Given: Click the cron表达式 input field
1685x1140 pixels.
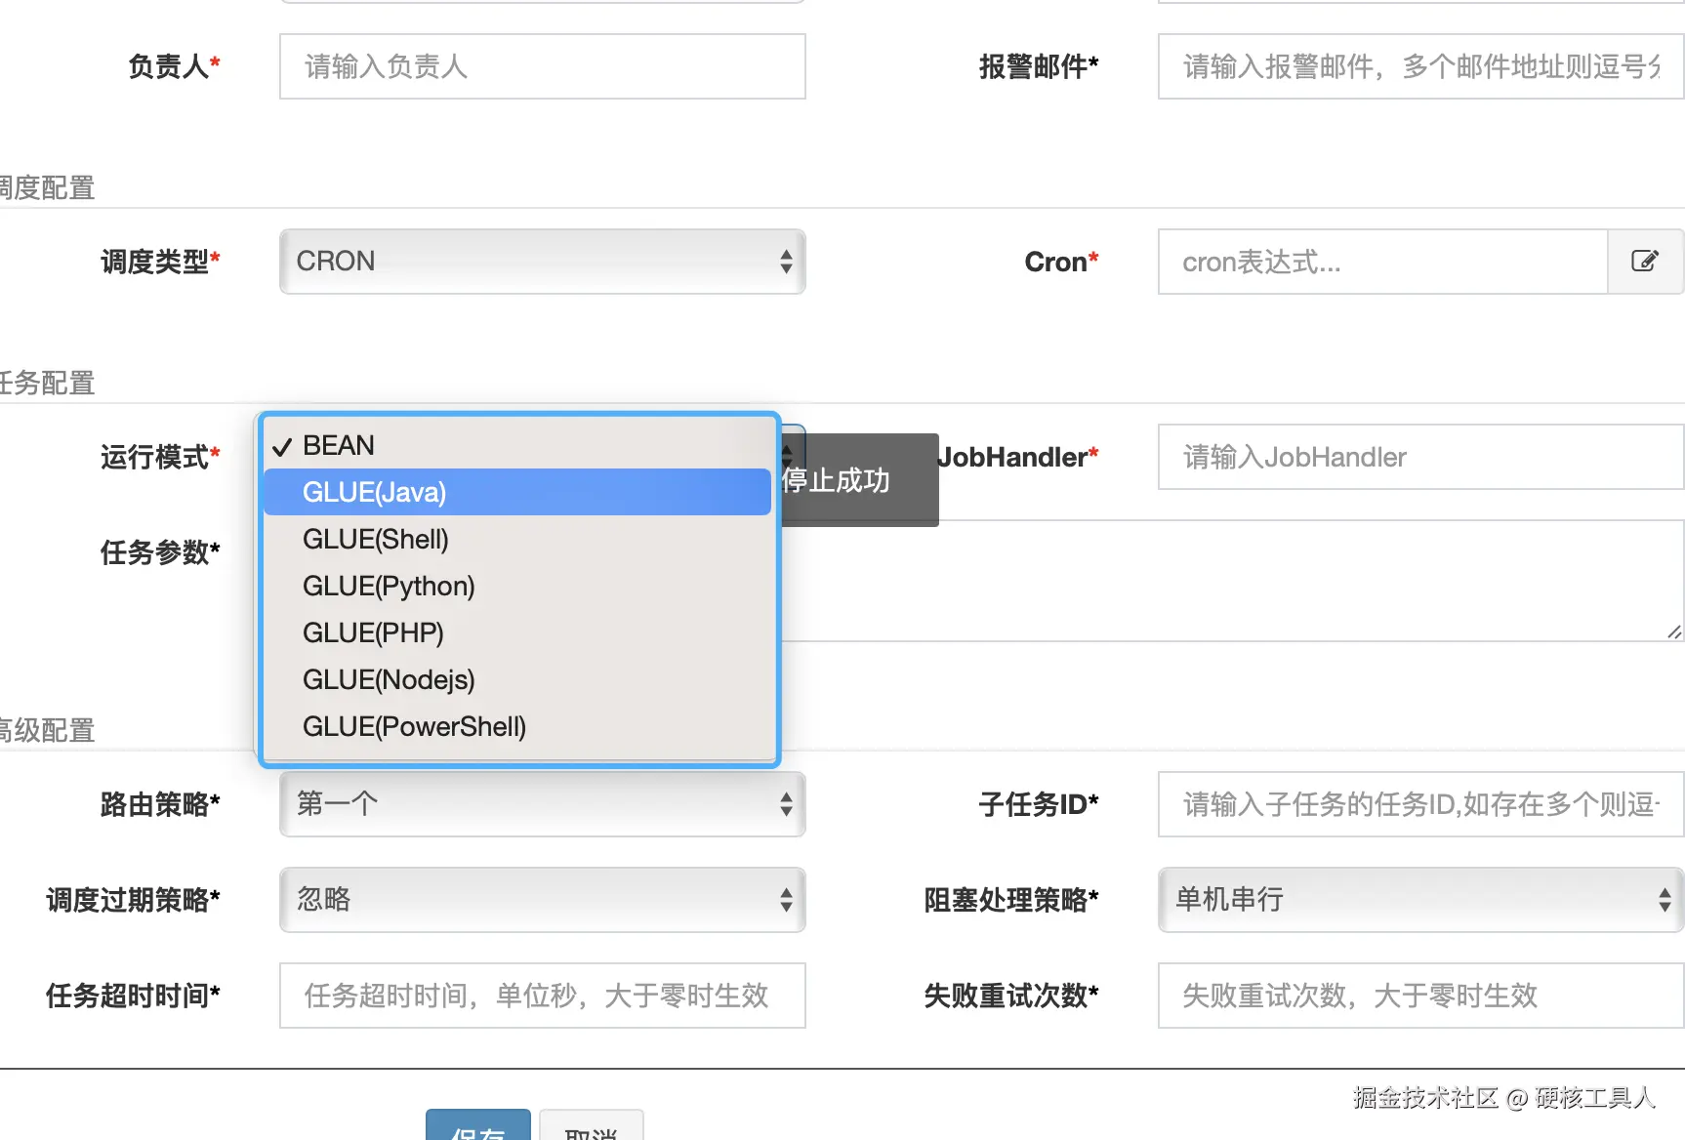Looking at the screenshot, I should tap(1381, 262).
